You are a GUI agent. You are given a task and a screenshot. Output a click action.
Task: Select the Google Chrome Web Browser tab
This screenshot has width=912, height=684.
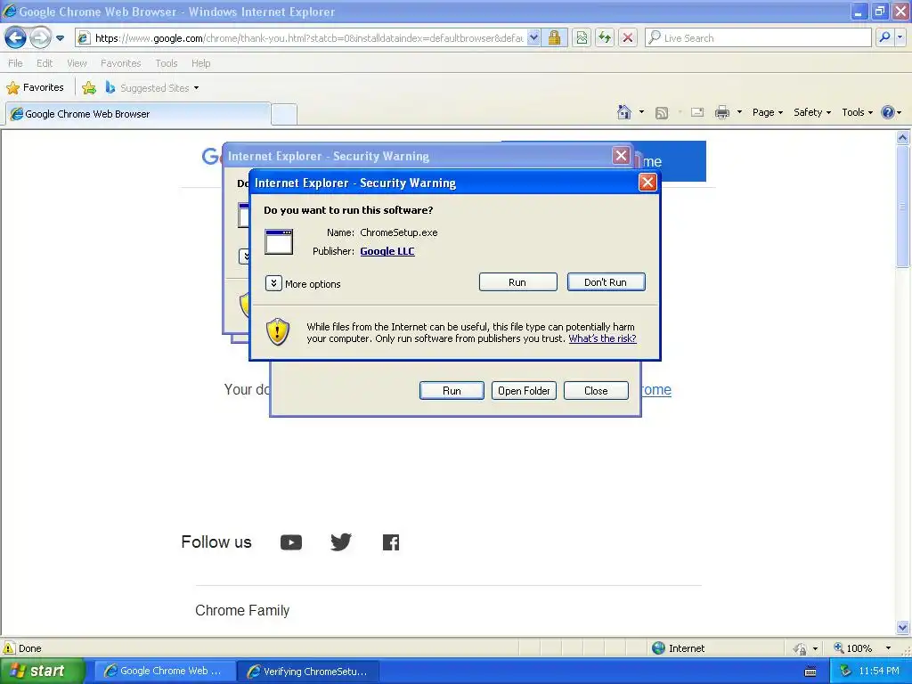click(x=138, y=114)
